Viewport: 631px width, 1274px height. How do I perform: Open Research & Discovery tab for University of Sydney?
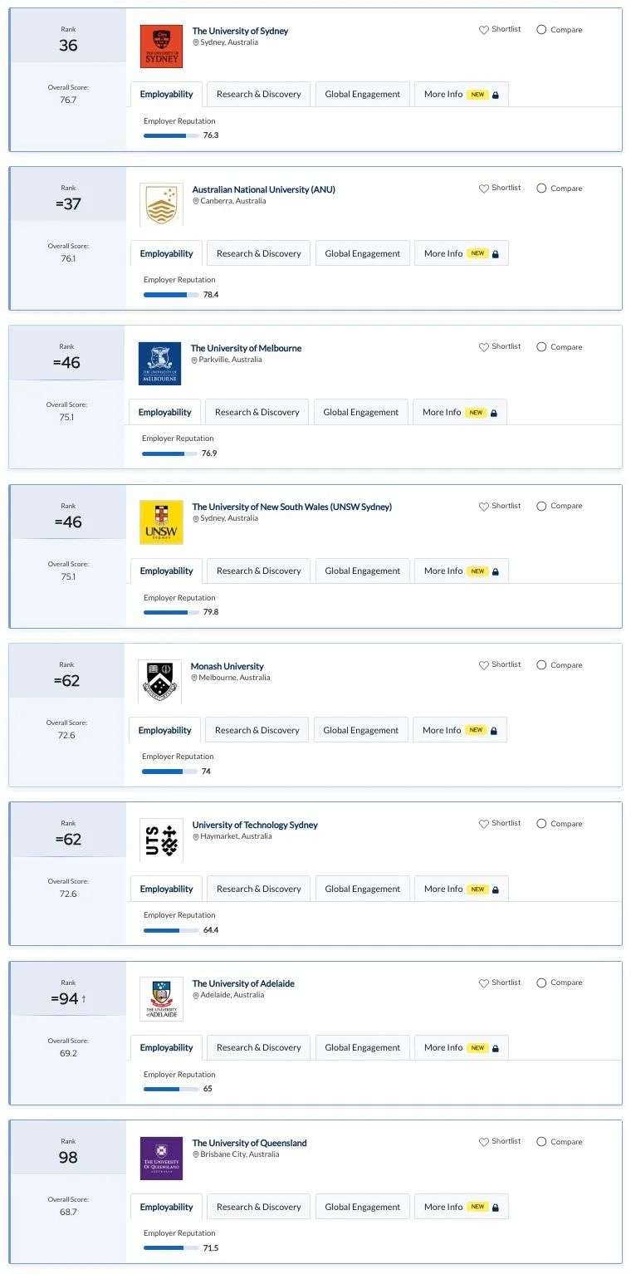259,94
